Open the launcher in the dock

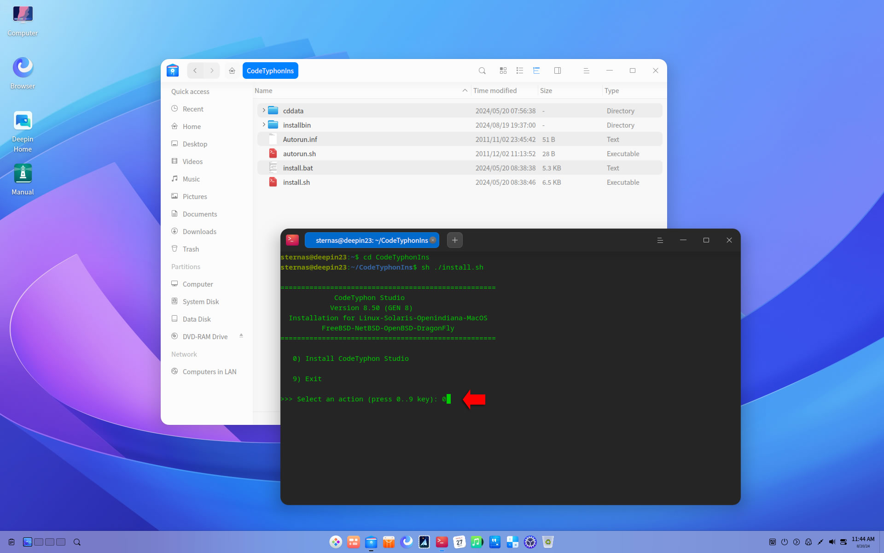pyautogui.click(x=336, y=542)
